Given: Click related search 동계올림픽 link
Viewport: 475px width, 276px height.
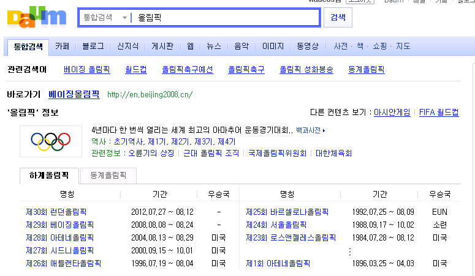Looking at the screenshot, I should click(367, 70).
